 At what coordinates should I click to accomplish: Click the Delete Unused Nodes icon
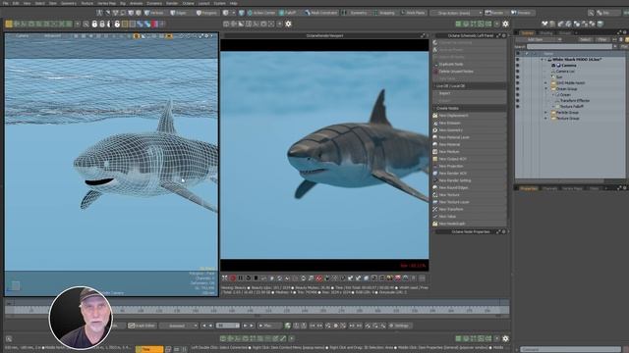tap(435, 72)
